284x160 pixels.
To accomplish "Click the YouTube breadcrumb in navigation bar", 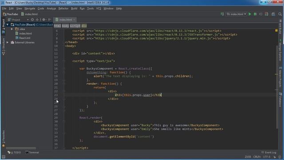I will coord(11,14).
